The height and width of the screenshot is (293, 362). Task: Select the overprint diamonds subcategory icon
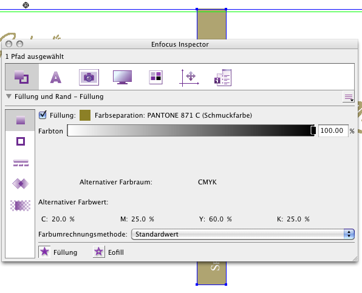pos(21,184)
